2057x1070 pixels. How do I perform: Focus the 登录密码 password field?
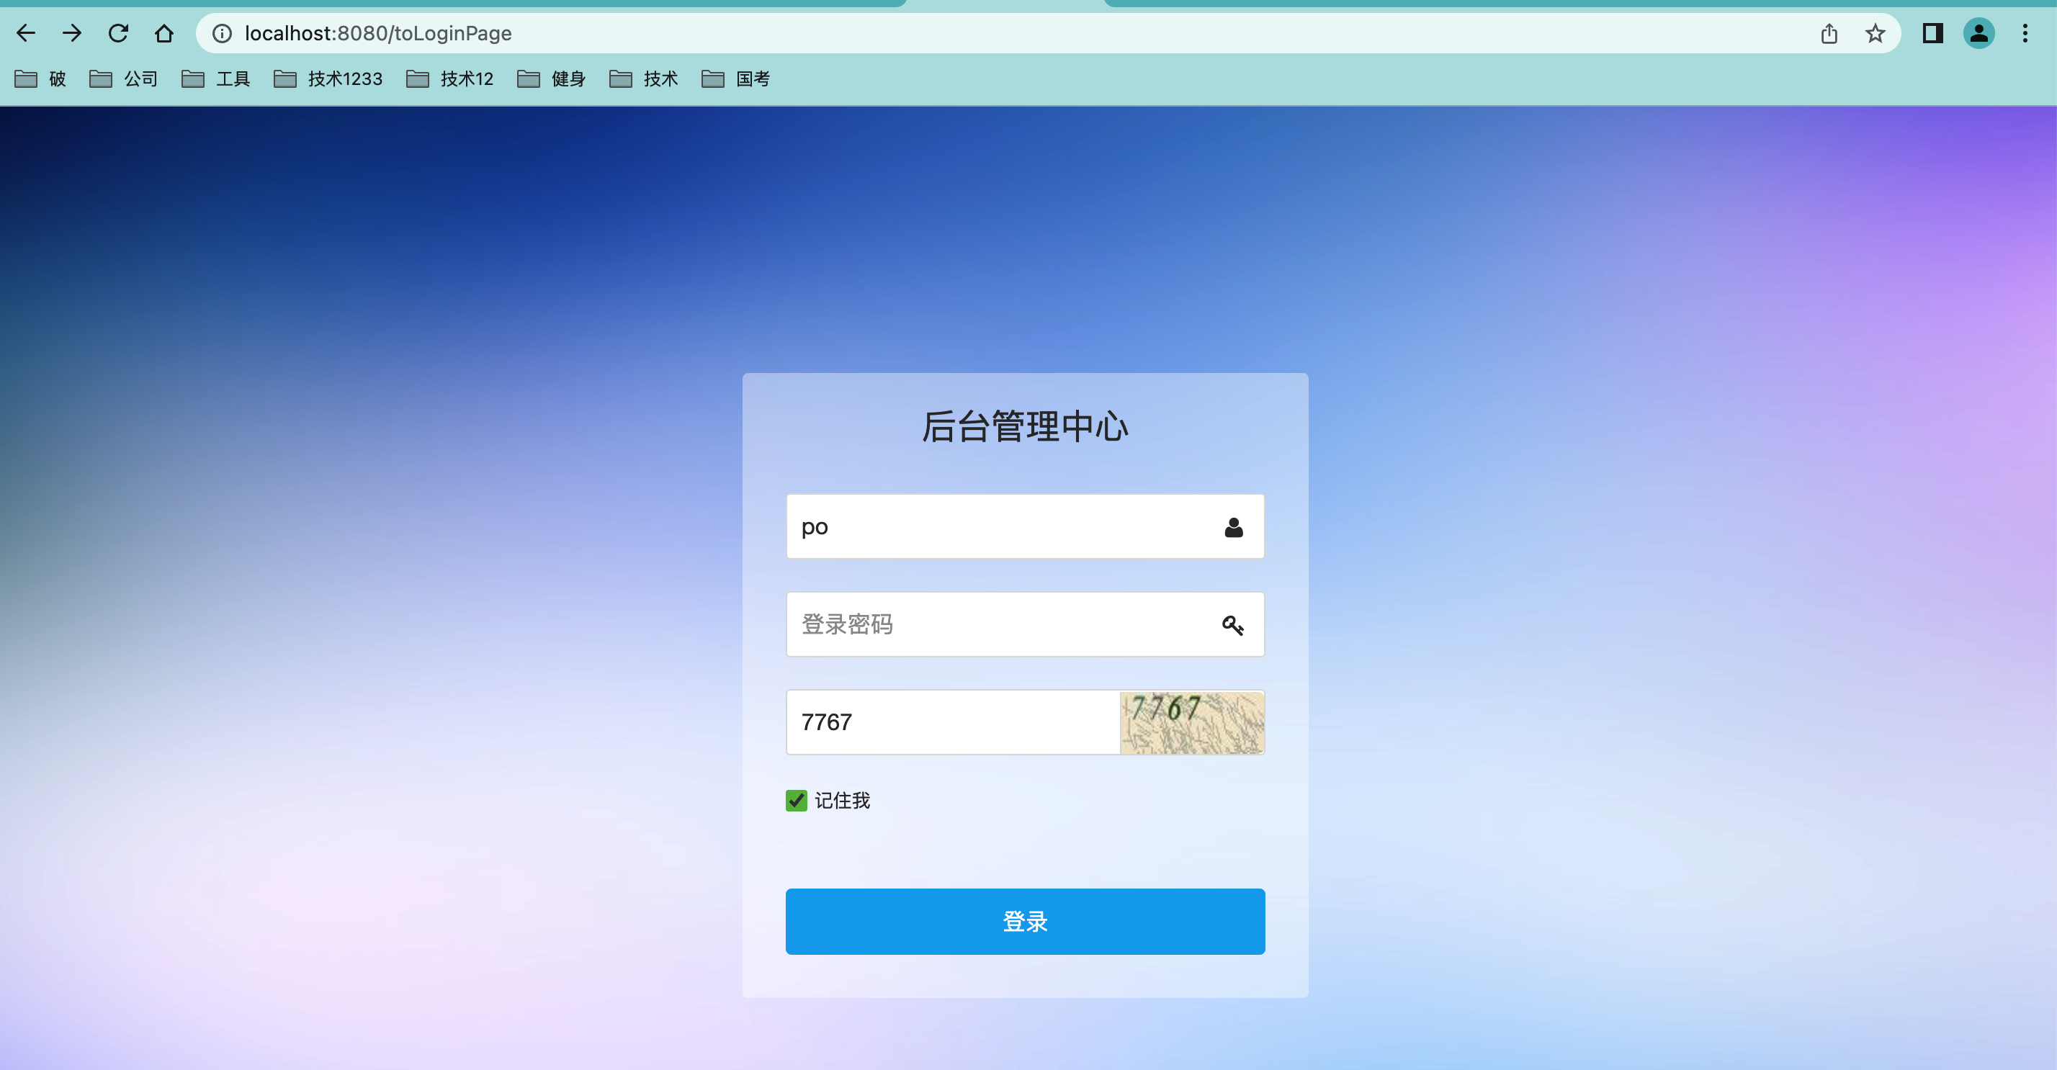(998, 624)
